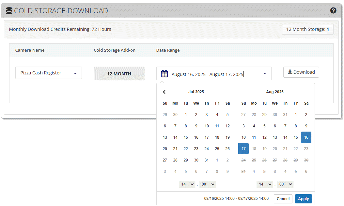Open the start hour dropdown under July
344x206 pixels.
pyautogui.click(x=187, y=184)
